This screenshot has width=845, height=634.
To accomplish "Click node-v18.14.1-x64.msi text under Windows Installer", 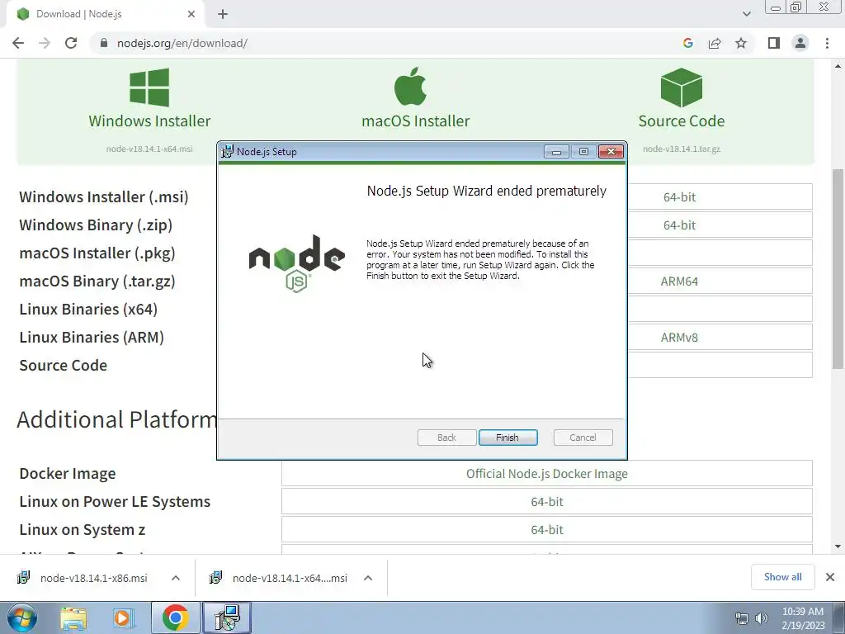I will point(149,149).
